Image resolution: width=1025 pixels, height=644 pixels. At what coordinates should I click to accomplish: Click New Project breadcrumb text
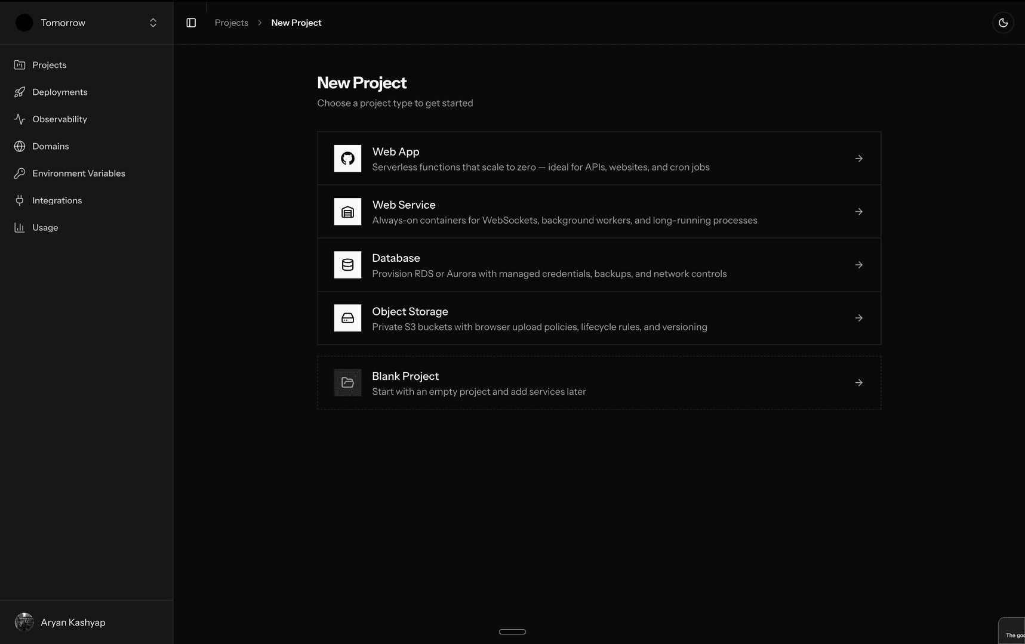(296, 23)
